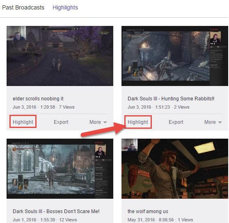Viewport: 229px width, 223px height.
Task: Open the elder scrolls noobing it title
Action: tap(38, 99)
